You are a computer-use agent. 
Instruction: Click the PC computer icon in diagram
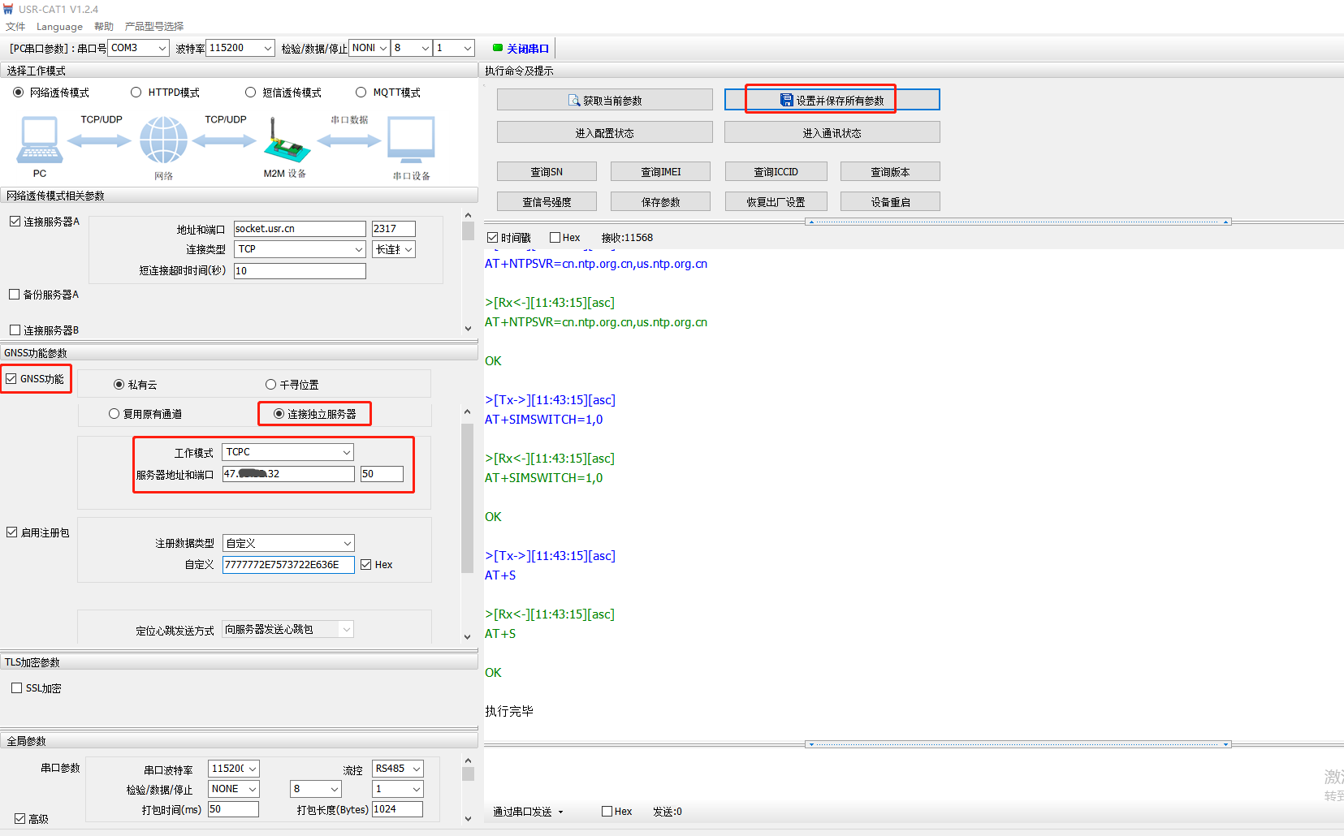(x=39, y=140)
